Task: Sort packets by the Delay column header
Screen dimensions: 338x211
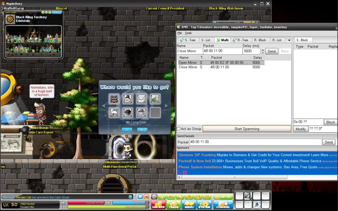Action: click(x=257, y=57)
